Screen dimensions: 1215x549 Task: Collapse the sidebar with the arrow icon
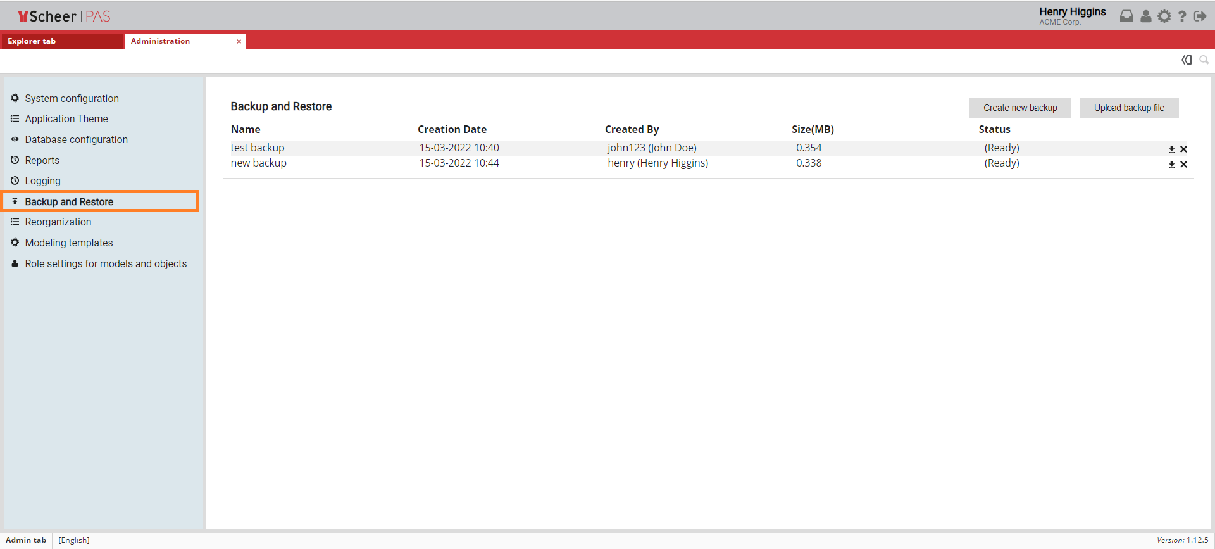pyautogui.click(x=1187, y=60)
